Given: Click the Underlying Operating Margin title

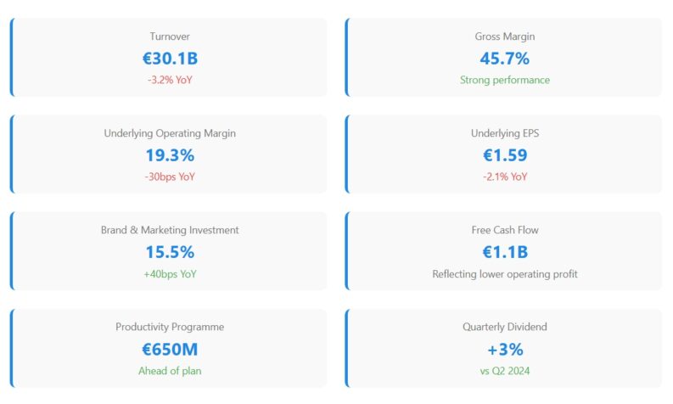Looking at the screenshot, I should pos(170,133).
